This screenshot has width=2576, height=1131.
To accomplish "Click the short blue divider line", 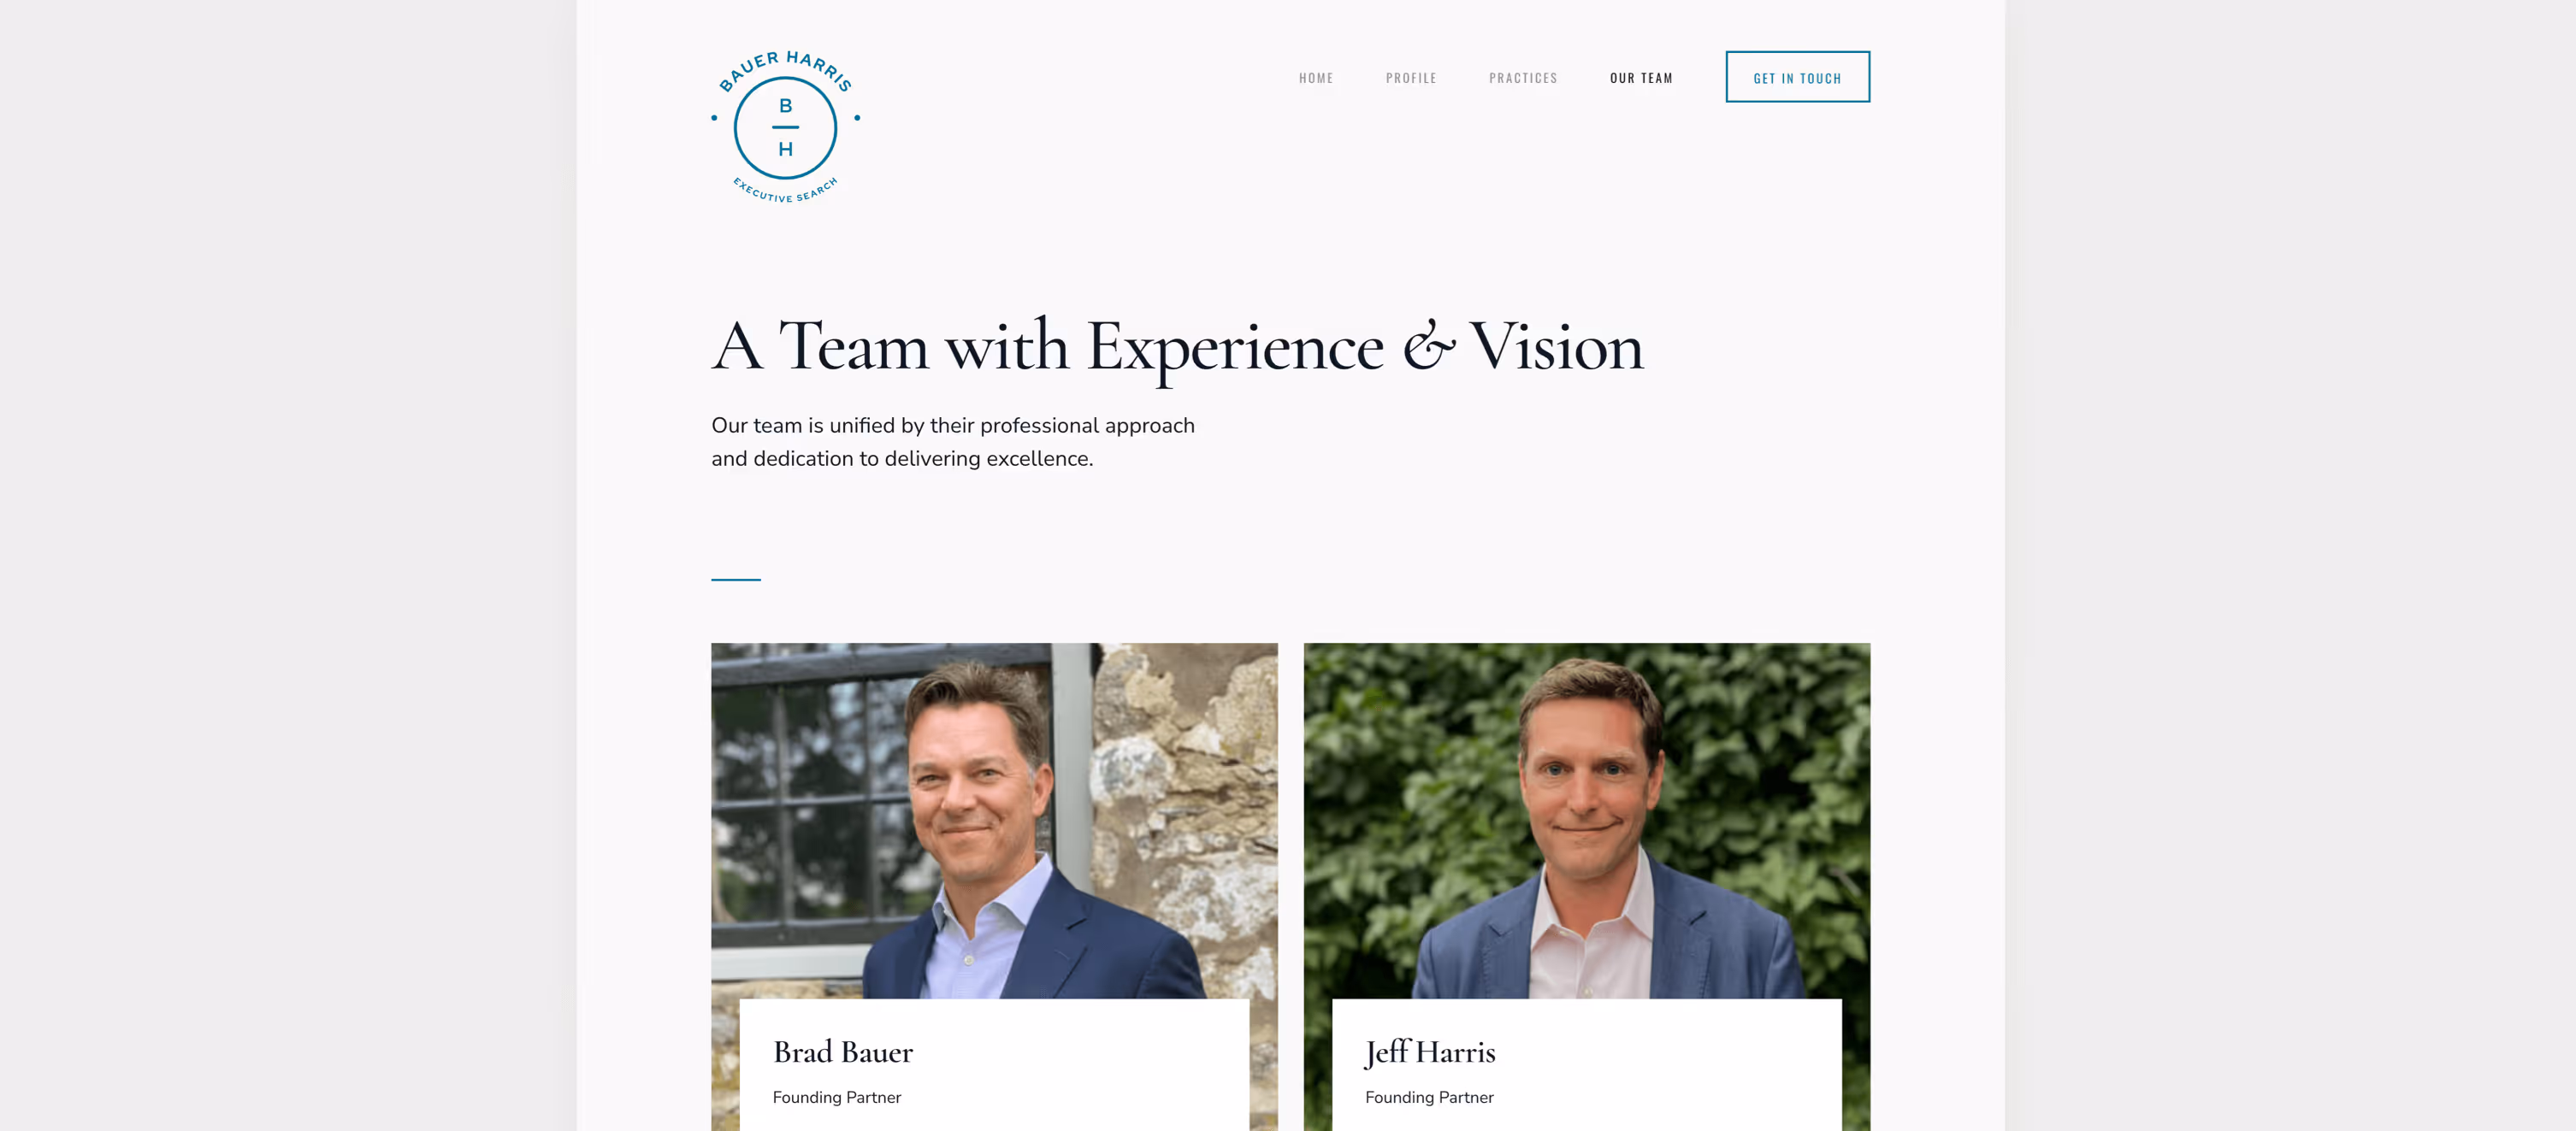I will 736,579.
